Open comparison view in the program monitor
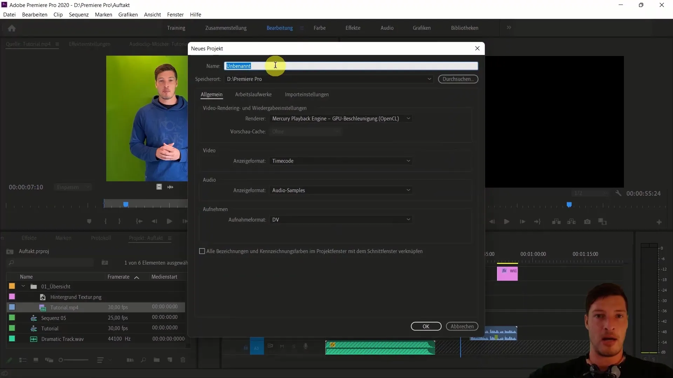 point(603,222)
